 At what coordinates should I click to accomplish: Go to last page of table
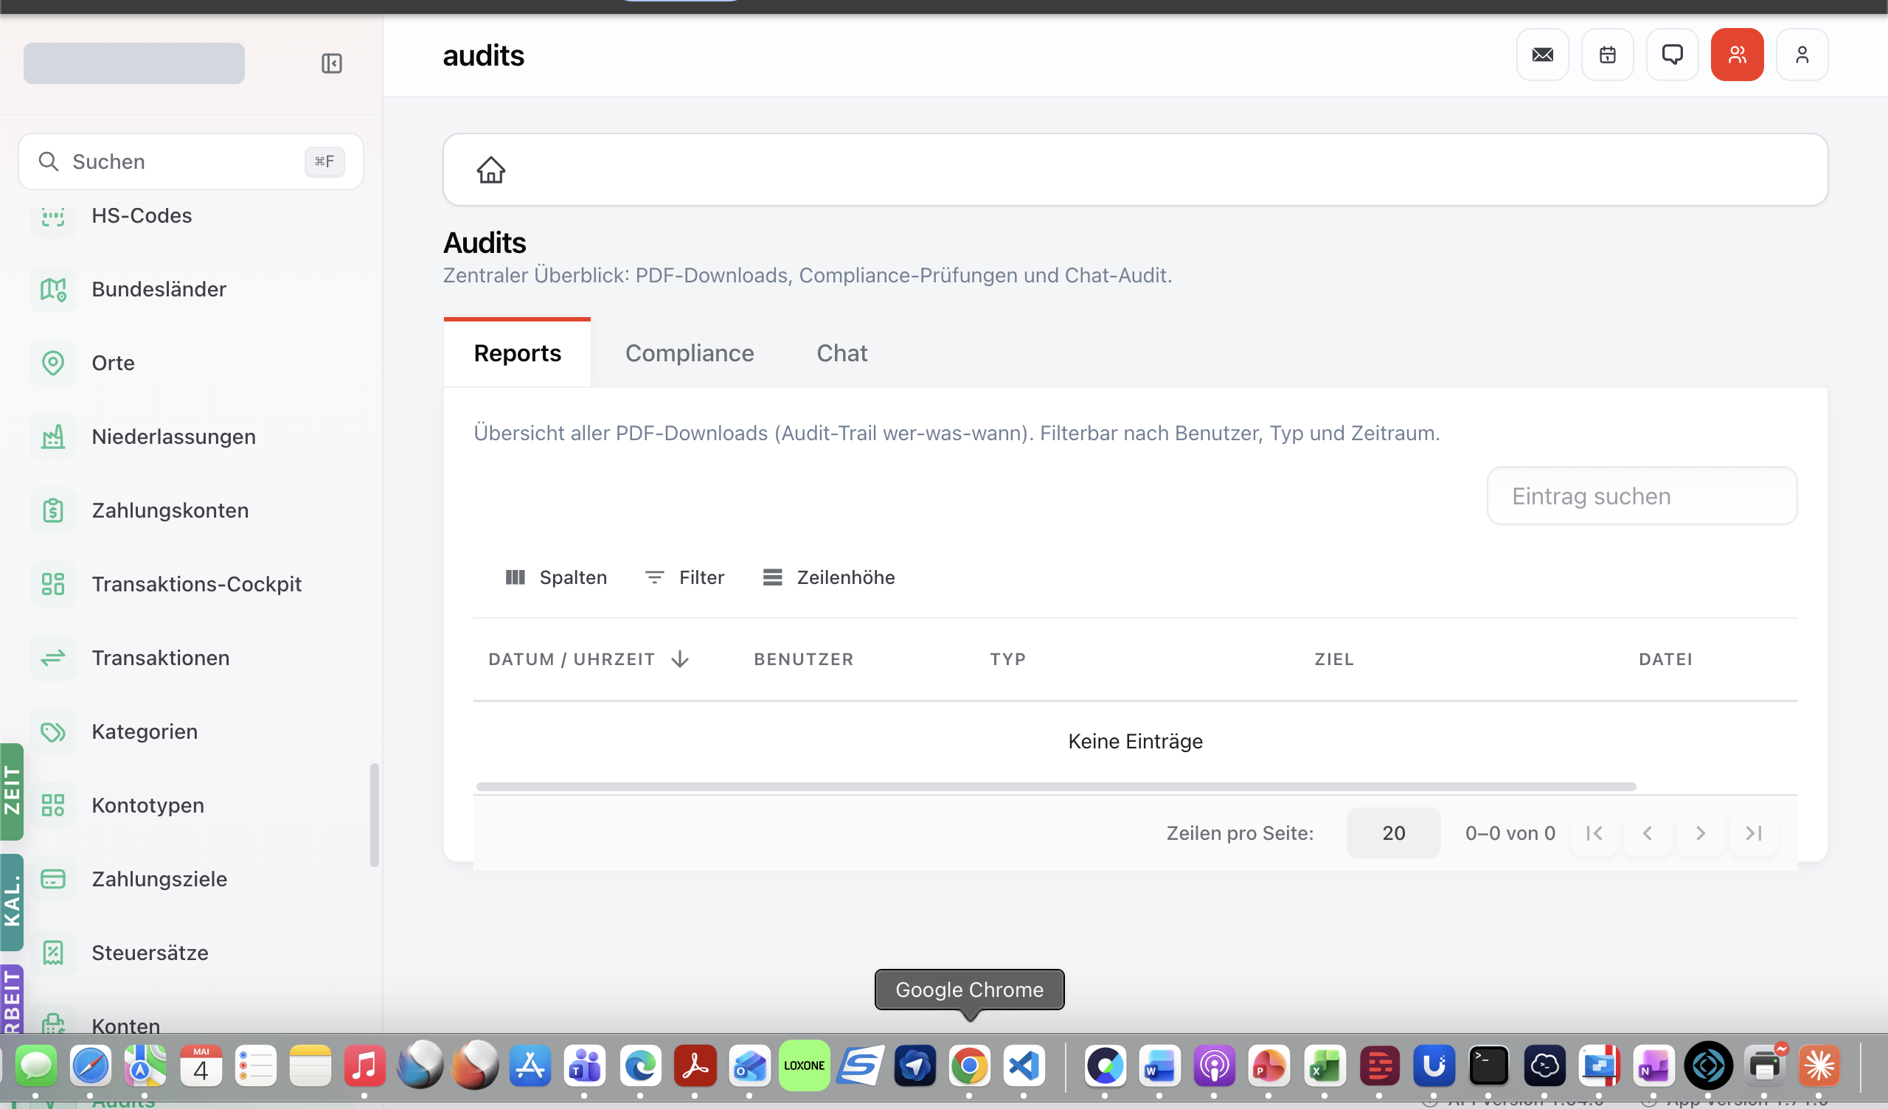(1753, 832)
